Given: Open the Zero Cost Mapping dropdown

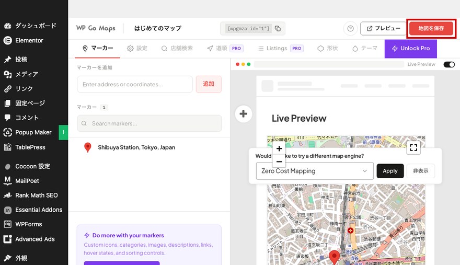Looking at the screenshot, I should tap(315, 171).
